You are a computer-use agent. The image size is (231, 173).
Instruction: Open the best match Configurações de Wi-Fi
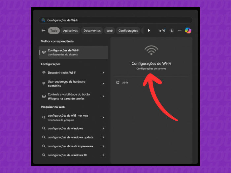[x=74, y=52]
